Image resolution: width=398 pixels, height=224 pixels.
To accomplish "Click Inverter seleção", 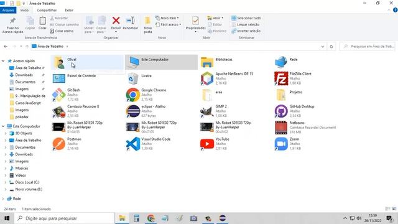I will pos(246,31).
